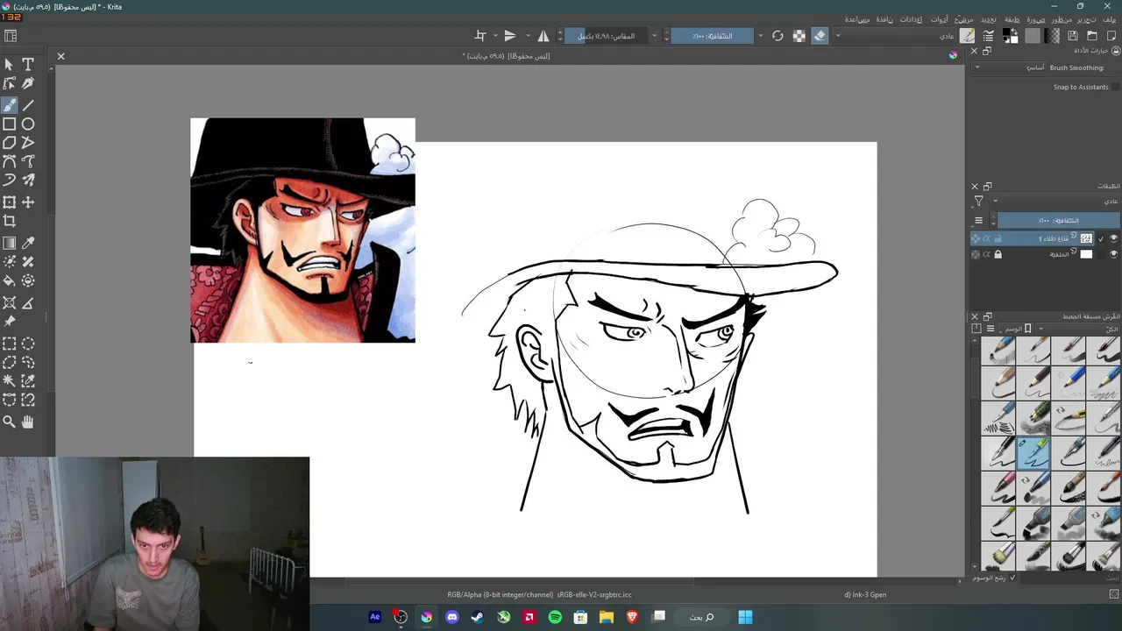Viewport: 1122px width, 631px height.
Task: Select the Bezier curve tool
Action: [x=9, y=161]
